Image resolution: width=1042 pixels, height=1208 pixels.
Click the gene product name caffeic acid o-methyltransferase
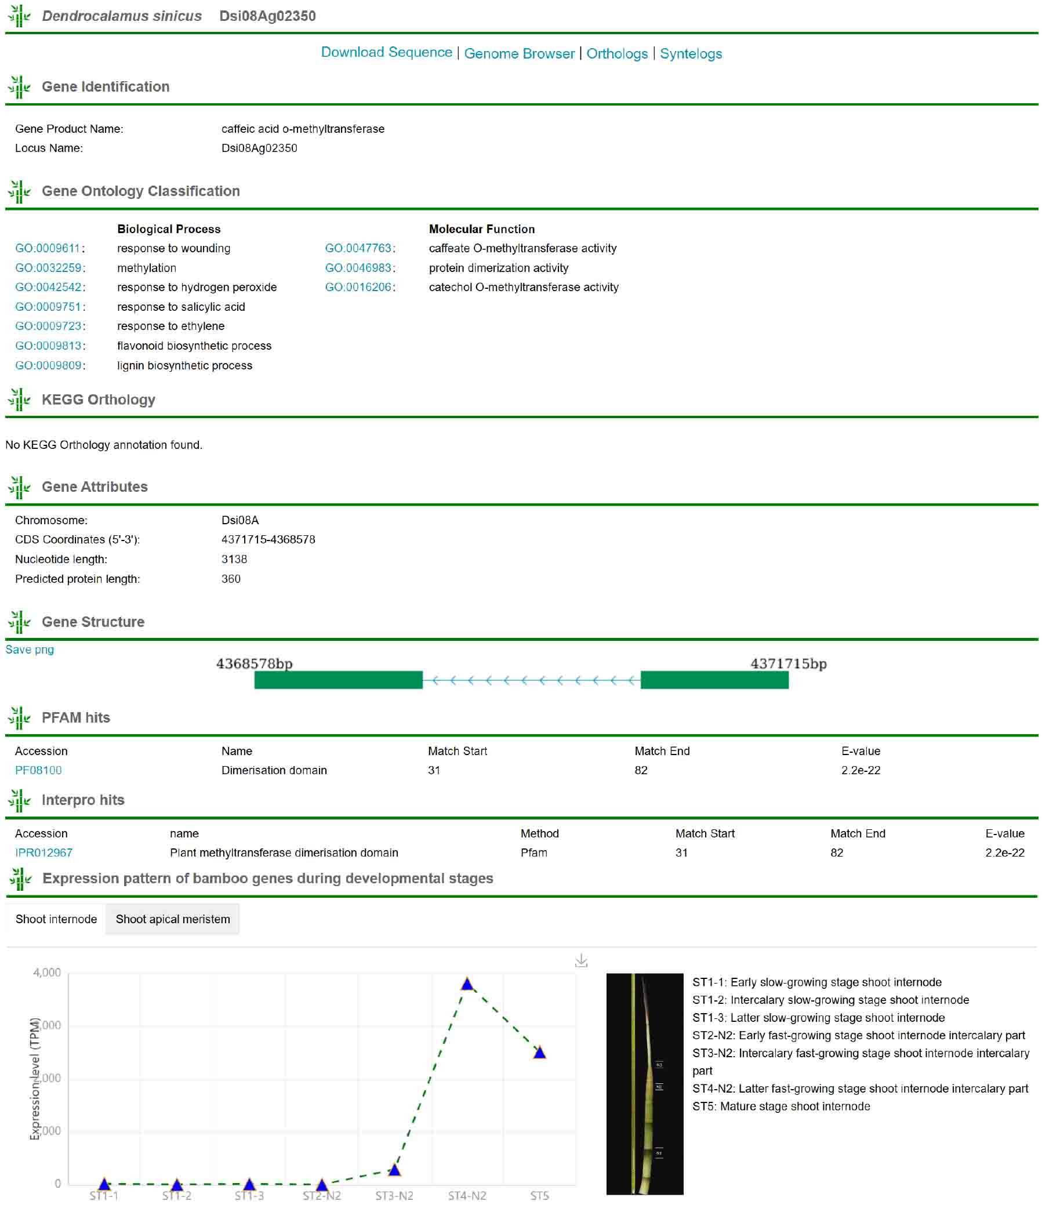(x=303, y=129)
